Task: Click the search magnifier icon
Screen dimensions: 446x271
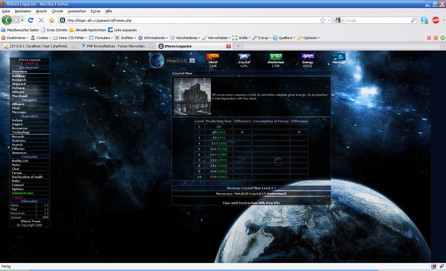Action: pos(413,20)
